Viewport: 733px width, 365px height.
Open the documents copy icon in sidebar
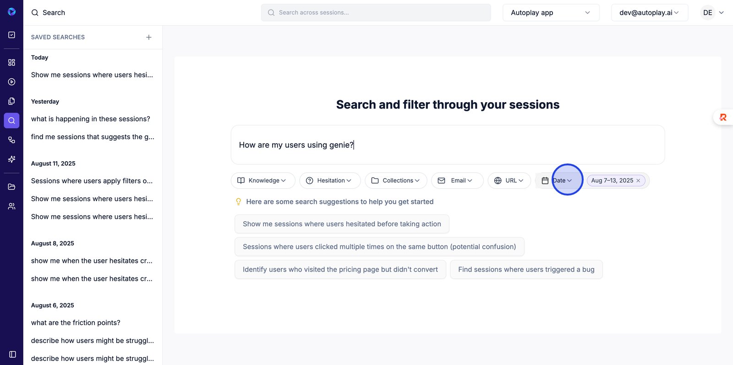pyautogui.click(x=12, y=101)
